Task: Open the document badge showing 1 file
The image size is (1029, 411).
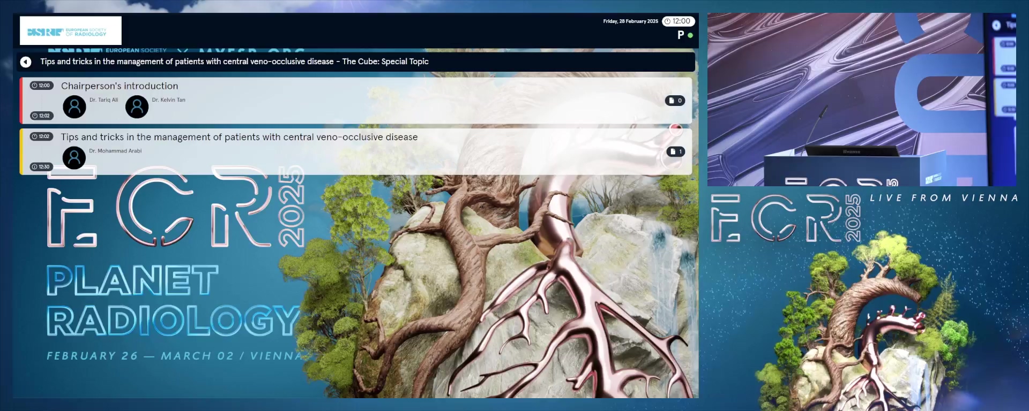Action: [x=675, y=151]
